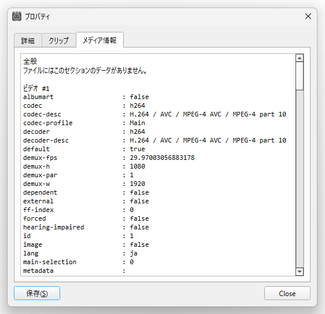Click the metadata row label
325x314 pixels.
coord(38,271)
